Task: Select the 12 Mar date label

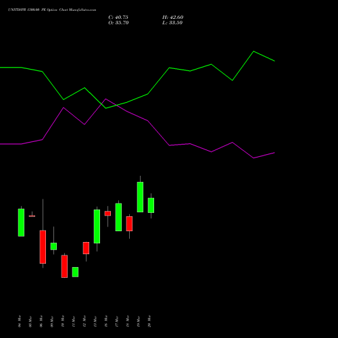Action: pos(84,321)
